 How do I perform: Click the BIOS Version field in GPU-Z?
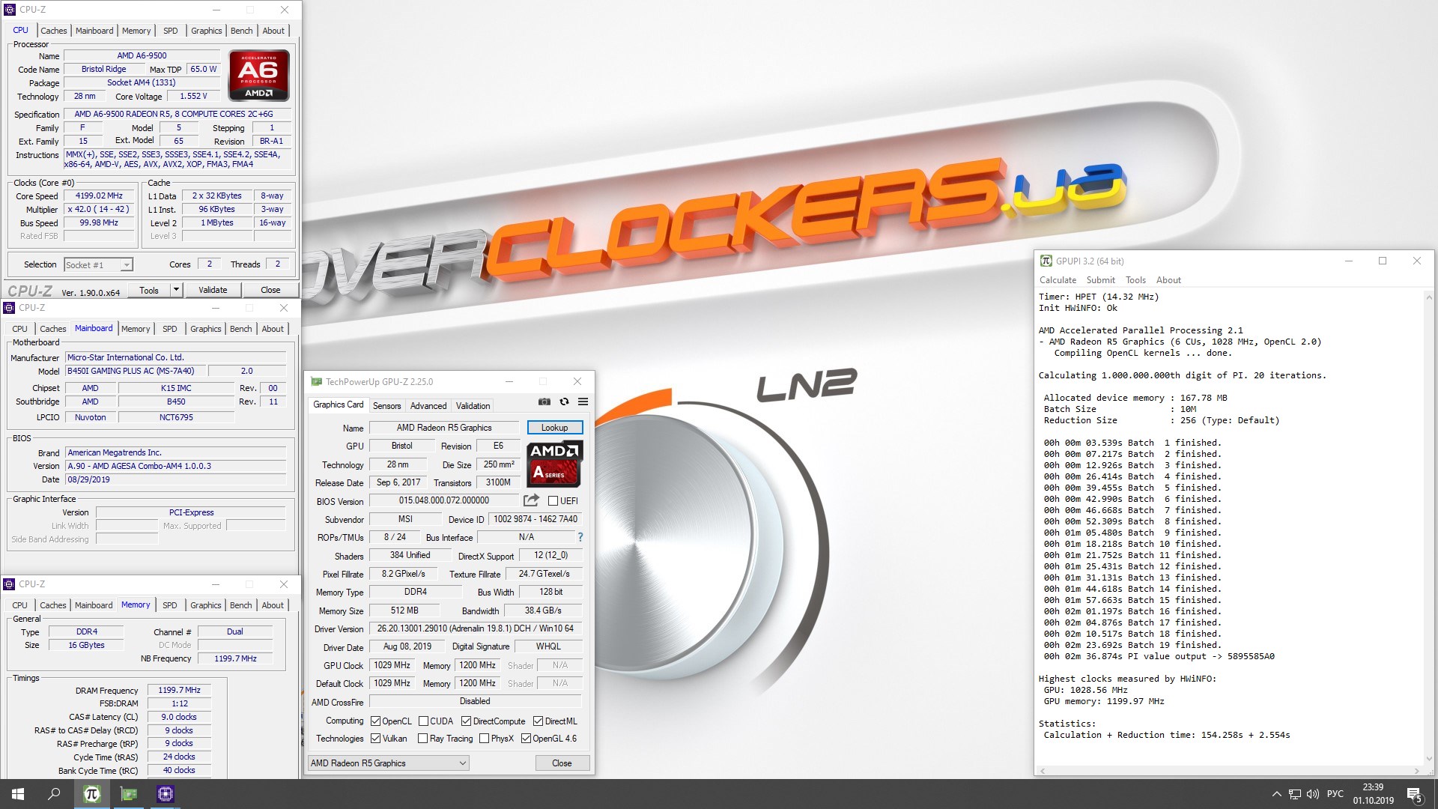[x=444, y=500]
